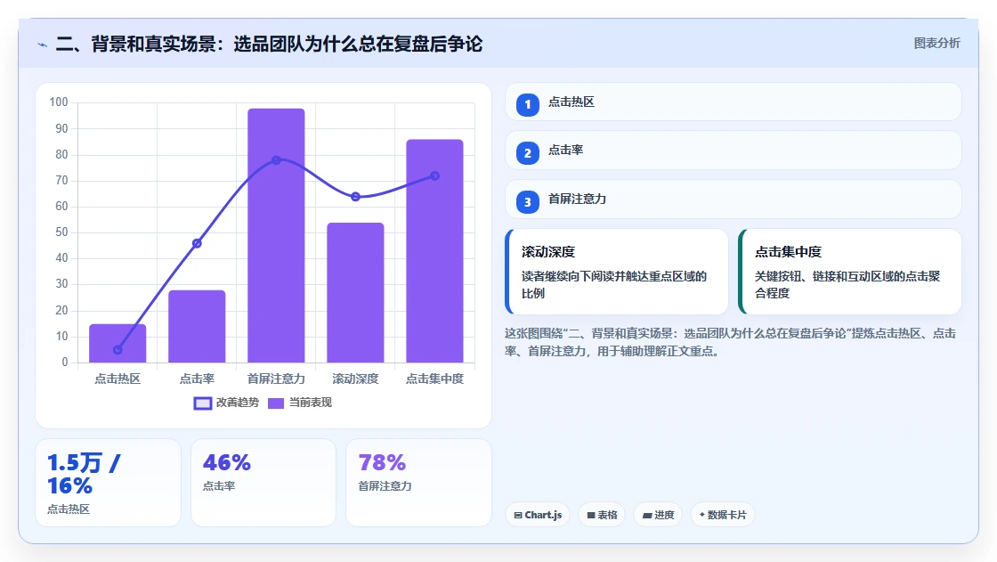Select the 点击率 bar in the chart

pos(197,326)
